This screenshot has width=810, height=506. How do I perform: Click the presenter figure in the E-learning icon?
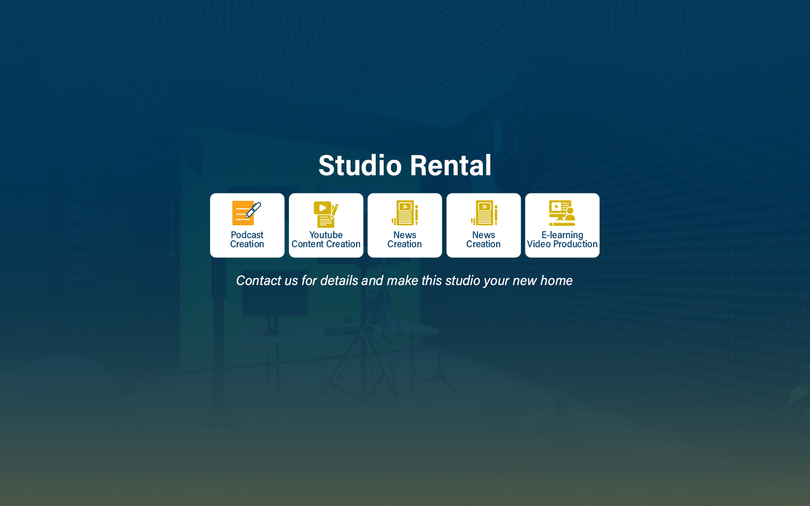click(x=570, y=215)
